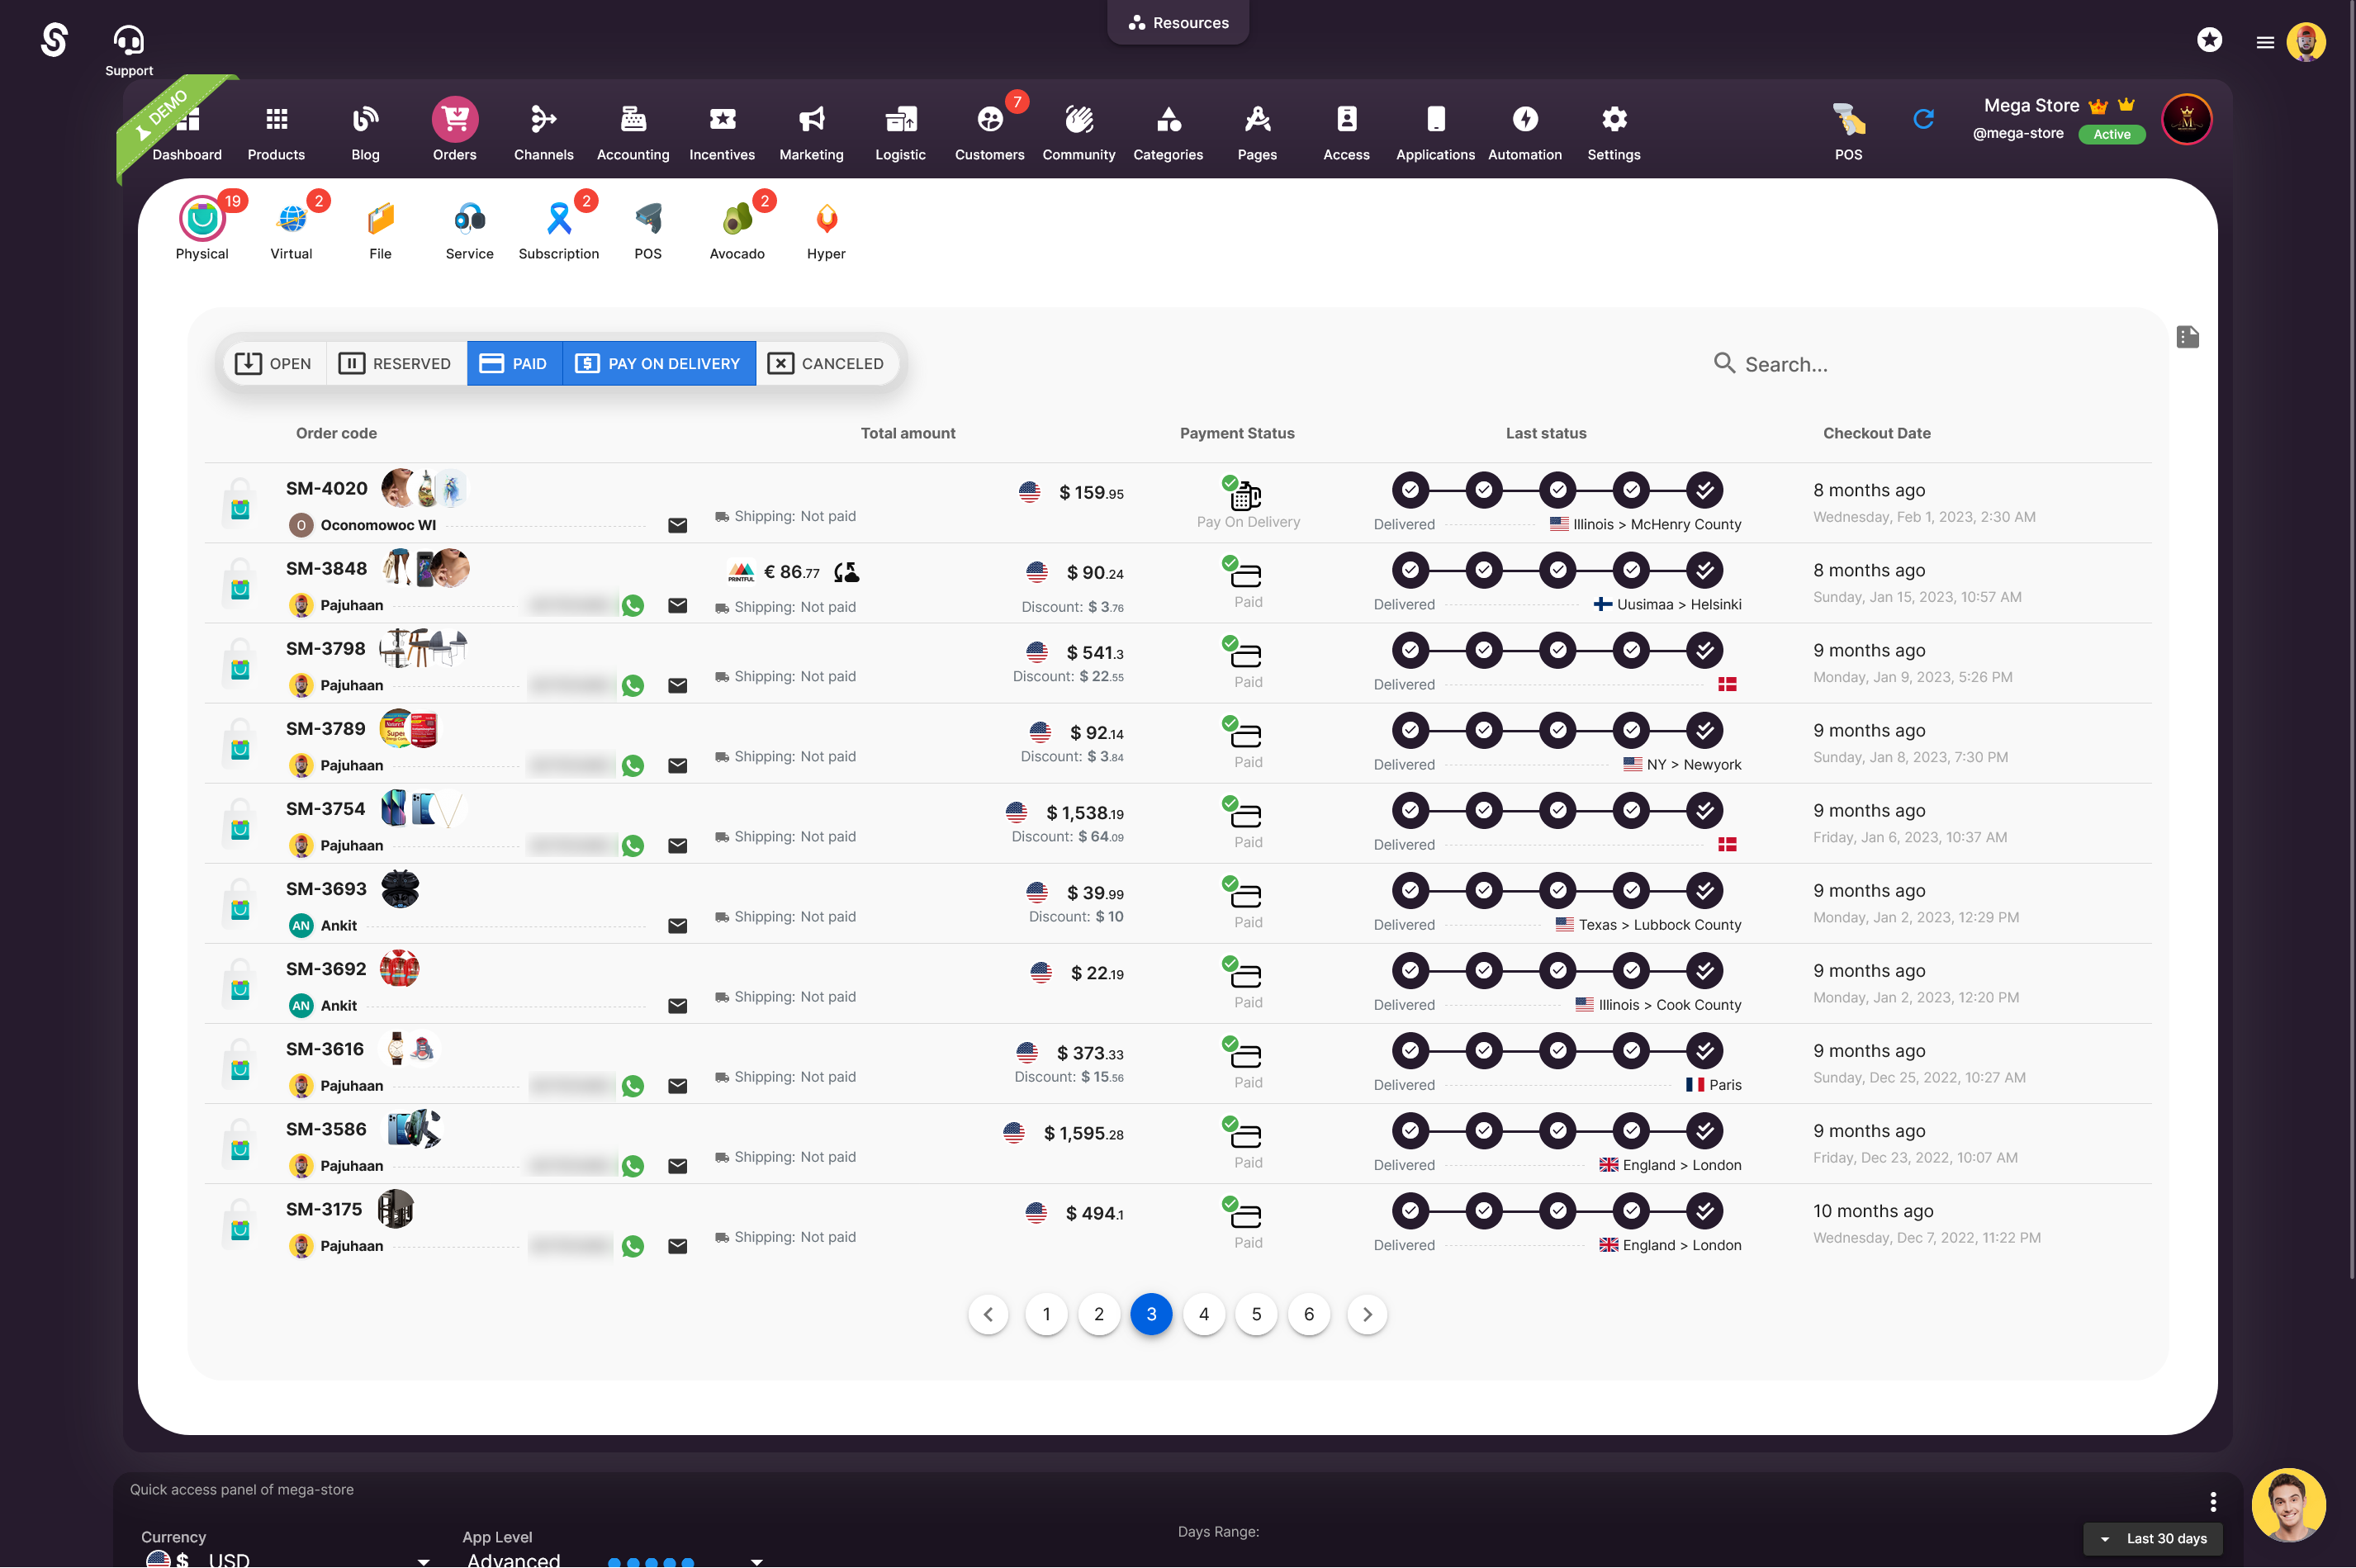This screenshot has height=1568, width=2356.
Task: Open the App Level Advanced dropdown
Action: (x=756, y=1560)
